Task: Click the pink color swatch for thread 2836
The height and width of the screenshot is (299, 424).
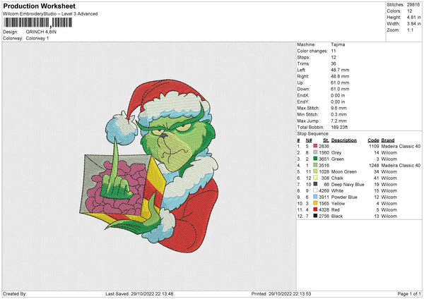Action: (x=315, y=146)
